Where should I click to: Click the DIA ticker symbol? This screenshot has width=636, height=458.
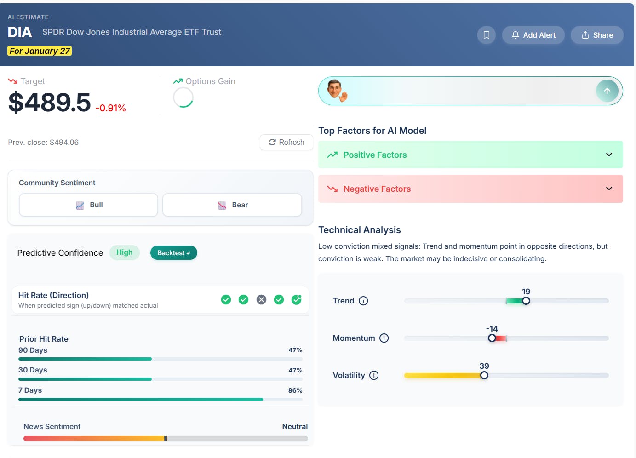click(20, 32)
